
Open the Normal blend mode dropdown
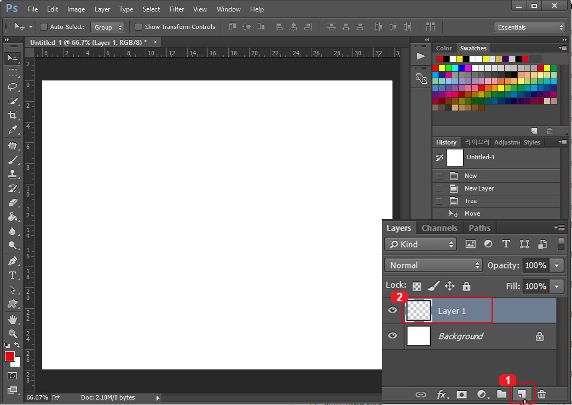pyautogui.click(x=434, y=265)
